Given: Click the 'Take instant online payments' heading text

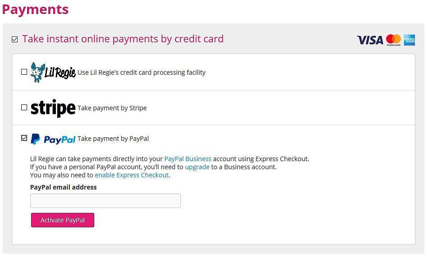Looking at the screenshot, I should (123, 39).
